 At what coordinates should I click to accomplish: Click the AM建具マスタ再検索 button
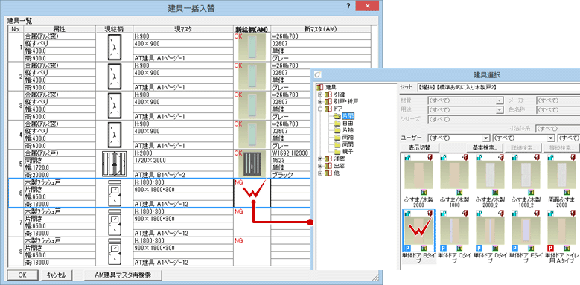pos(122,275)
